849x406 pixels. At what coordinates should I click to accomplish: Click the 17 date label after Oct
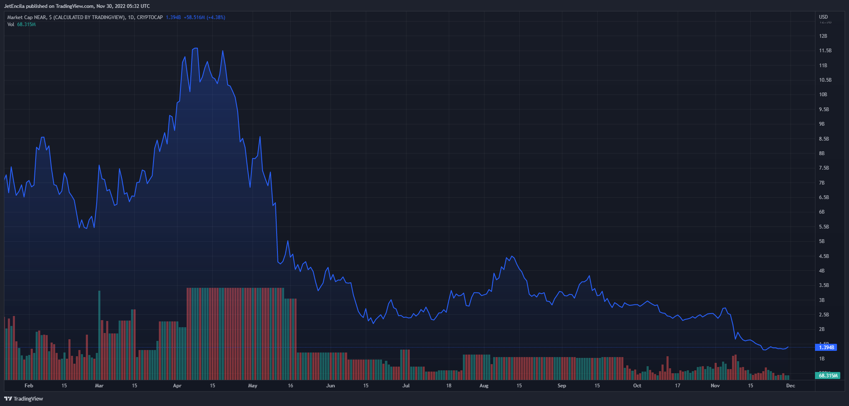pos(677,386)
